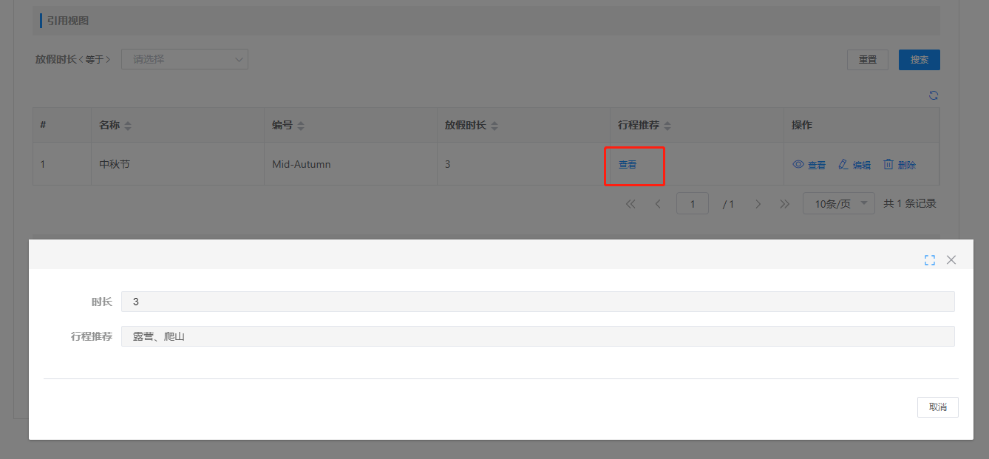Click the 查看 link in 行程推荐 column
Screen dimensions: 989x459
point(628,165)
